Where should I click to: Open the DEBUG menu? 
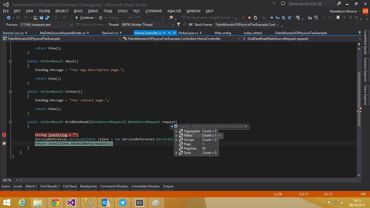pos(93,11)
